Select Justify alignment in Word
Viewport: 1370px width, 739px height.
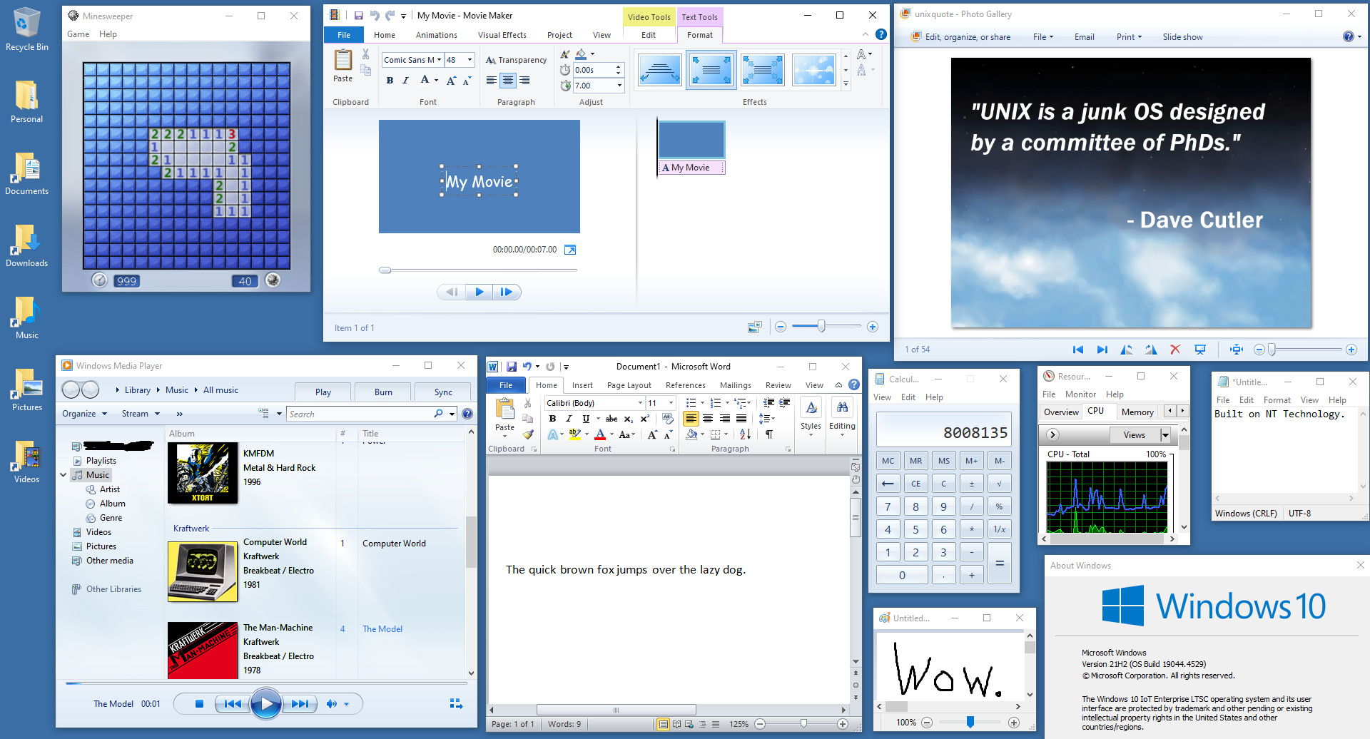741,419
